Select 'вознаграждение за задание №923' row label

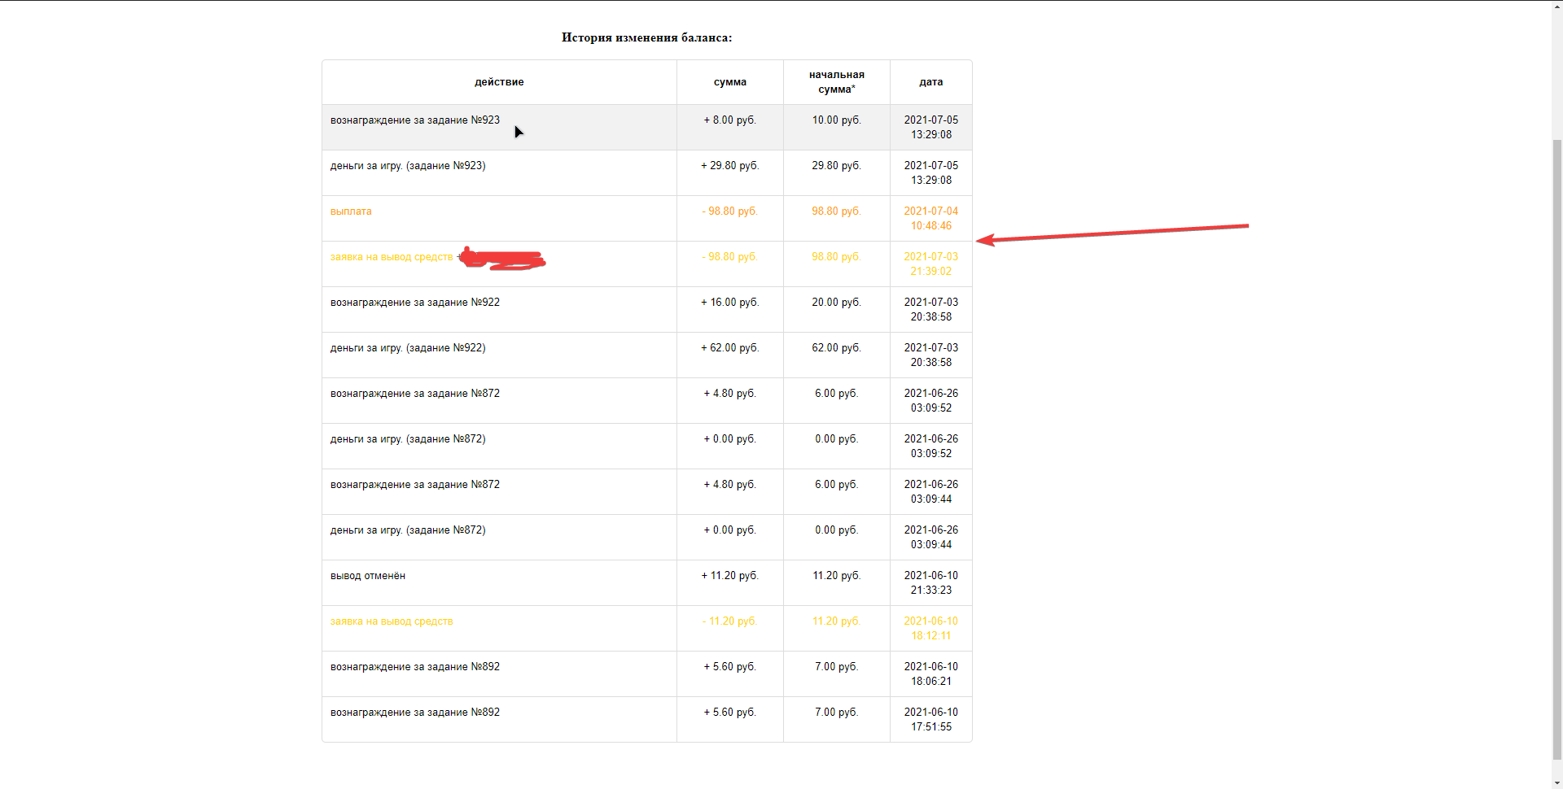(415, 120)
